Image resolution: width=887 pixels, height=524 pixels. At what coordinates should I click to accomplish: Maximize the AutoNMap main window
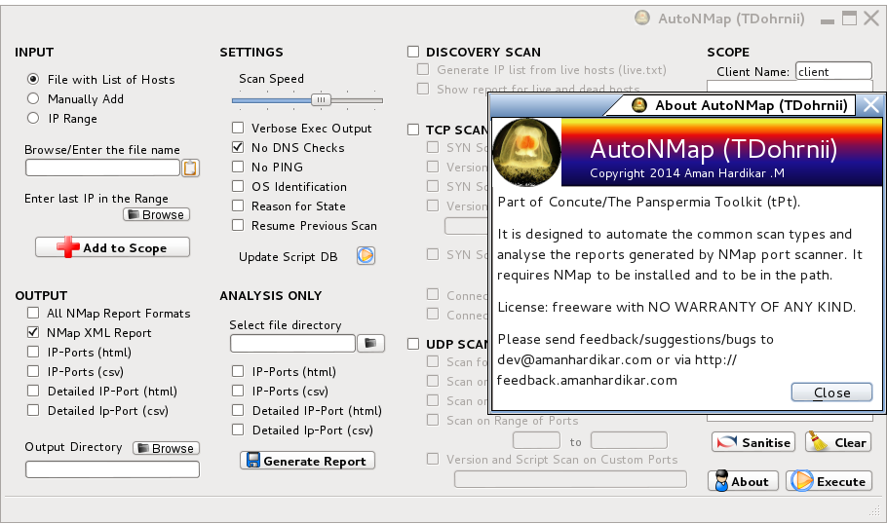click(x=849, y=19)
